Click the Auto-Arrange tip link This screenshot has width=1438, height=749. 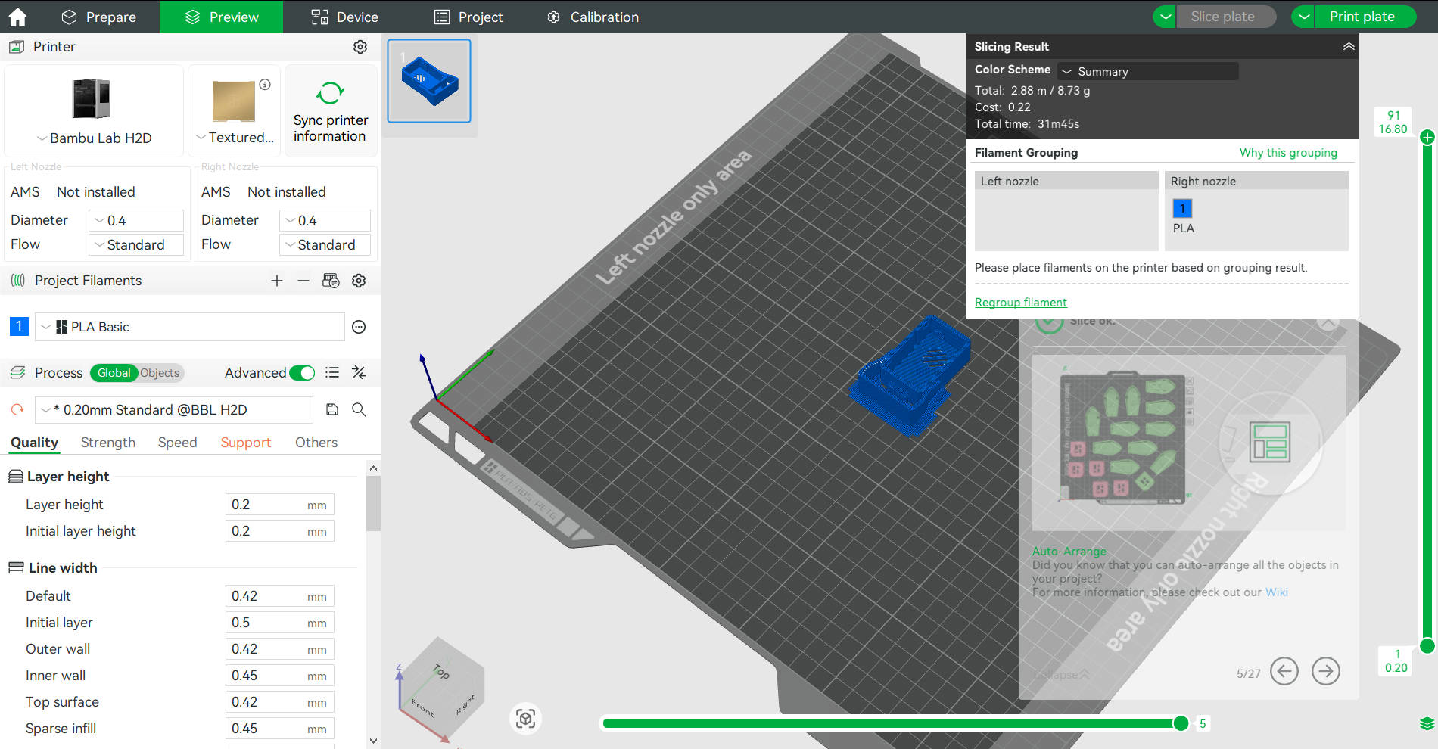(x=1069, y=552)
